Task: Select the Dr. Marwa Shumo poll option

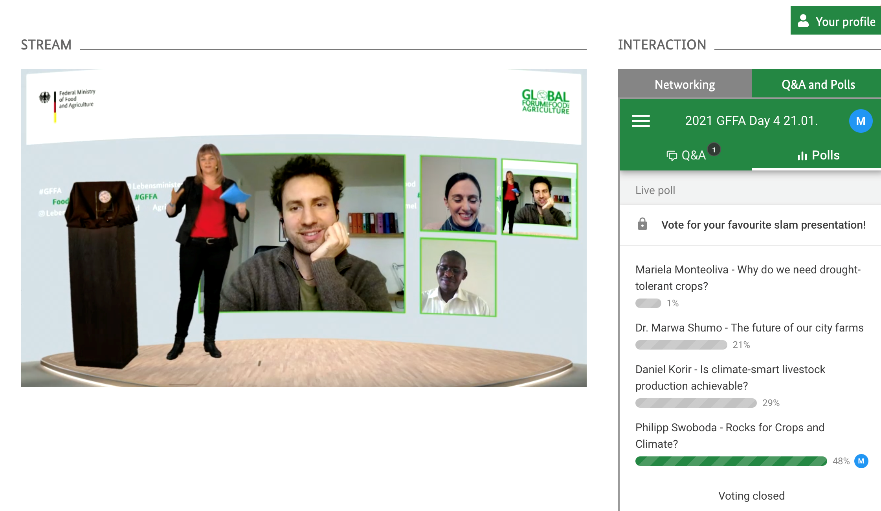Action: (749, 328)
